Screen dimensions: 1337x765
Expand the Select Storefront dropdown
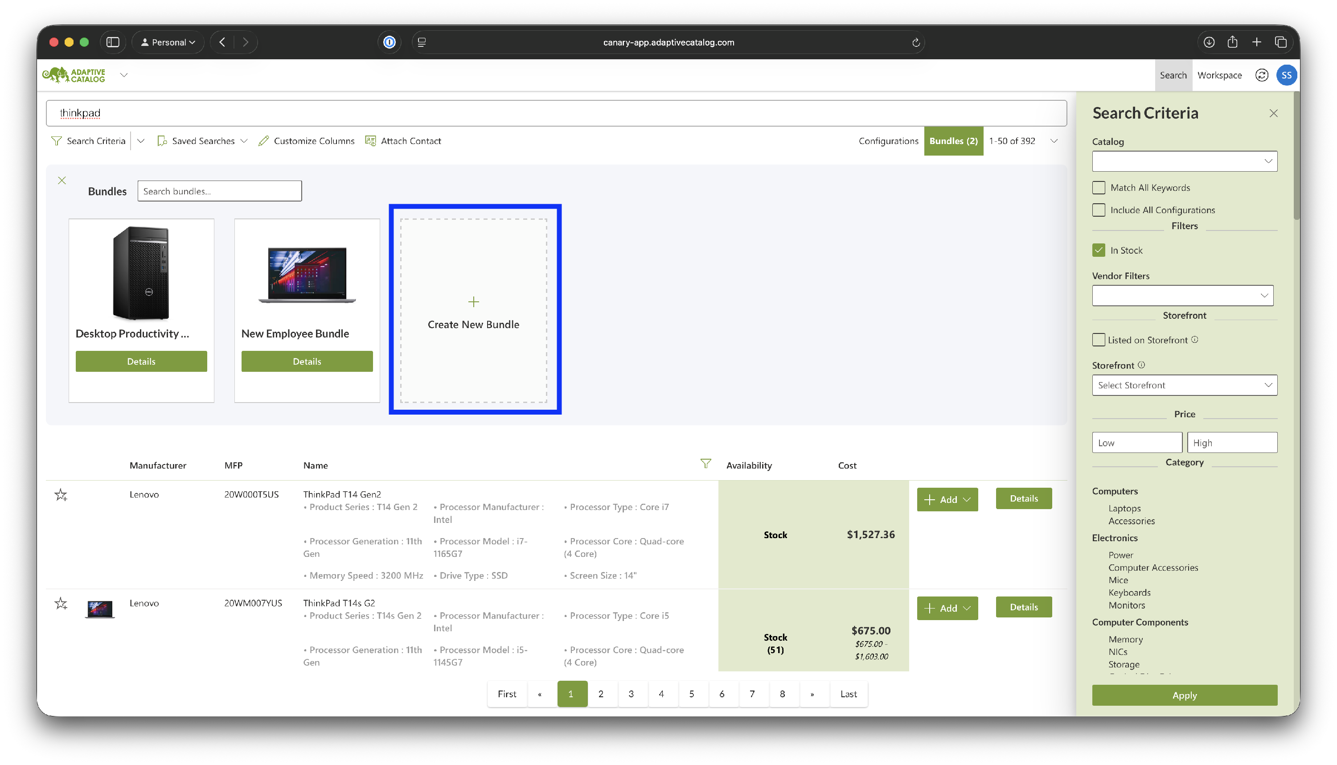pyautogui.click(x=1184, y=385)
